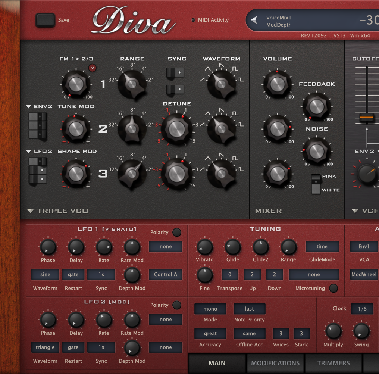Toggle bottom LFO2 Shape Mod switch

(37, 179)
